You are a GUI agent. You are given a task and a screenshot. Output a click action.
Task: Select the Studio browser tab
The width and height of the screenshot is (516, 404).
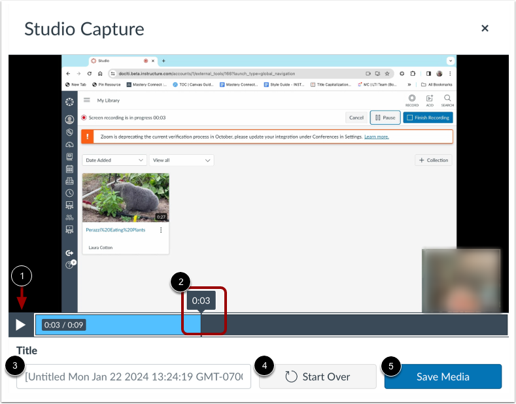coord(123,61)
